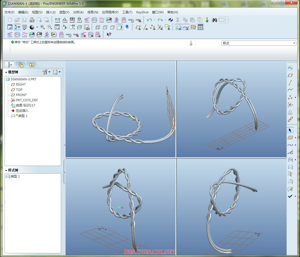Toggle datum plane display icon

(138, 27)
